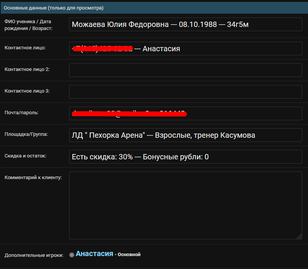Click the first Контактное лицо field
This screenshot has height=269, width=308.
[185, 49]
